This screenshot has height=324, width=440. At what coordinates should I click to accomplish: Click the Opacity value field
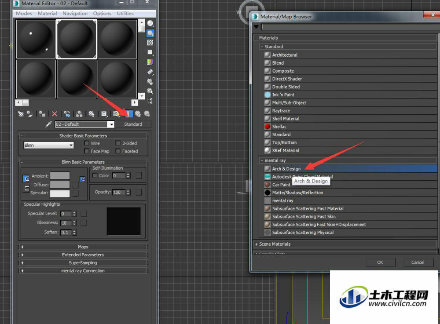pos(119,192)
